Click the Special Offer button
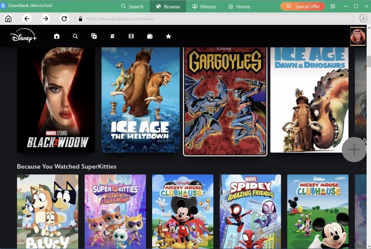Viewport: 371px width, 249px height. pyautogui.click(x=303, y=6)
